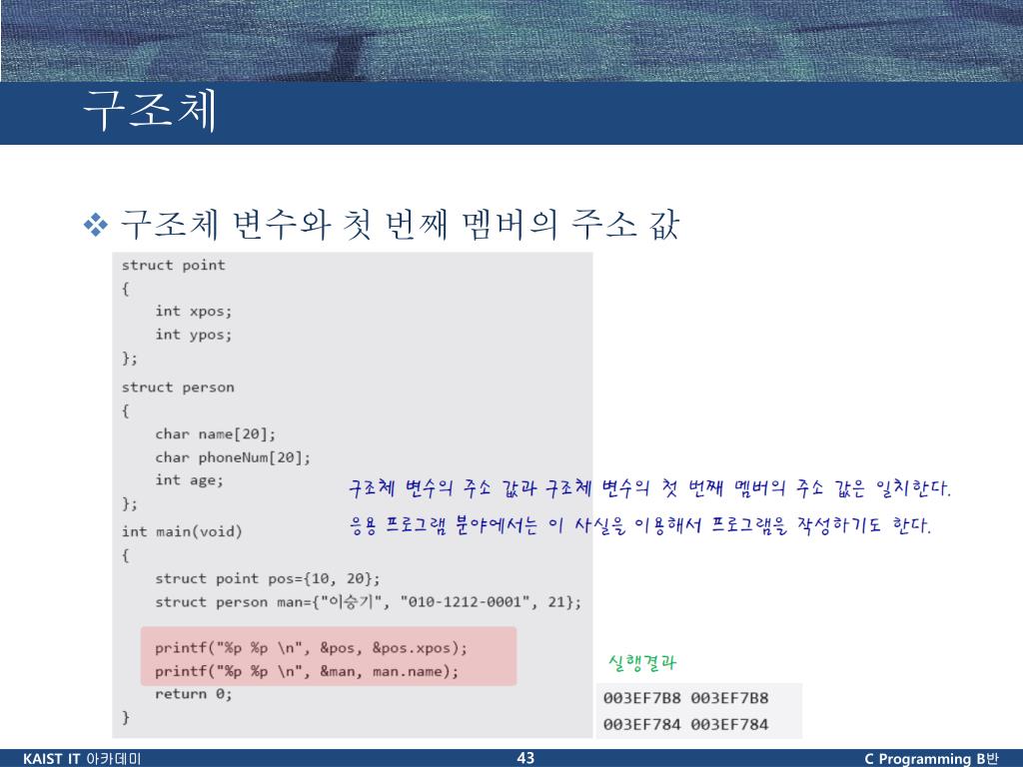This screenshot has height=767, width=1023.
Task: Click the code line 'return 0;'
Action: pyautogui.click(x=193, y=695)
